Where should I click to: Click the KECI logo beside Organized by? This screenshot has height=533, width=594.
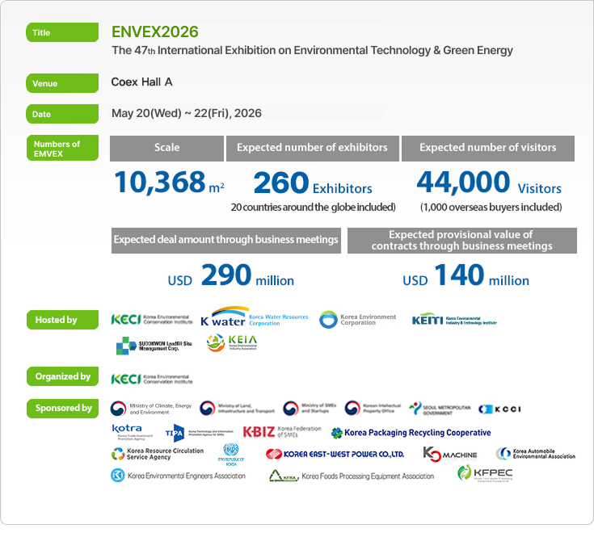point(152,378)
